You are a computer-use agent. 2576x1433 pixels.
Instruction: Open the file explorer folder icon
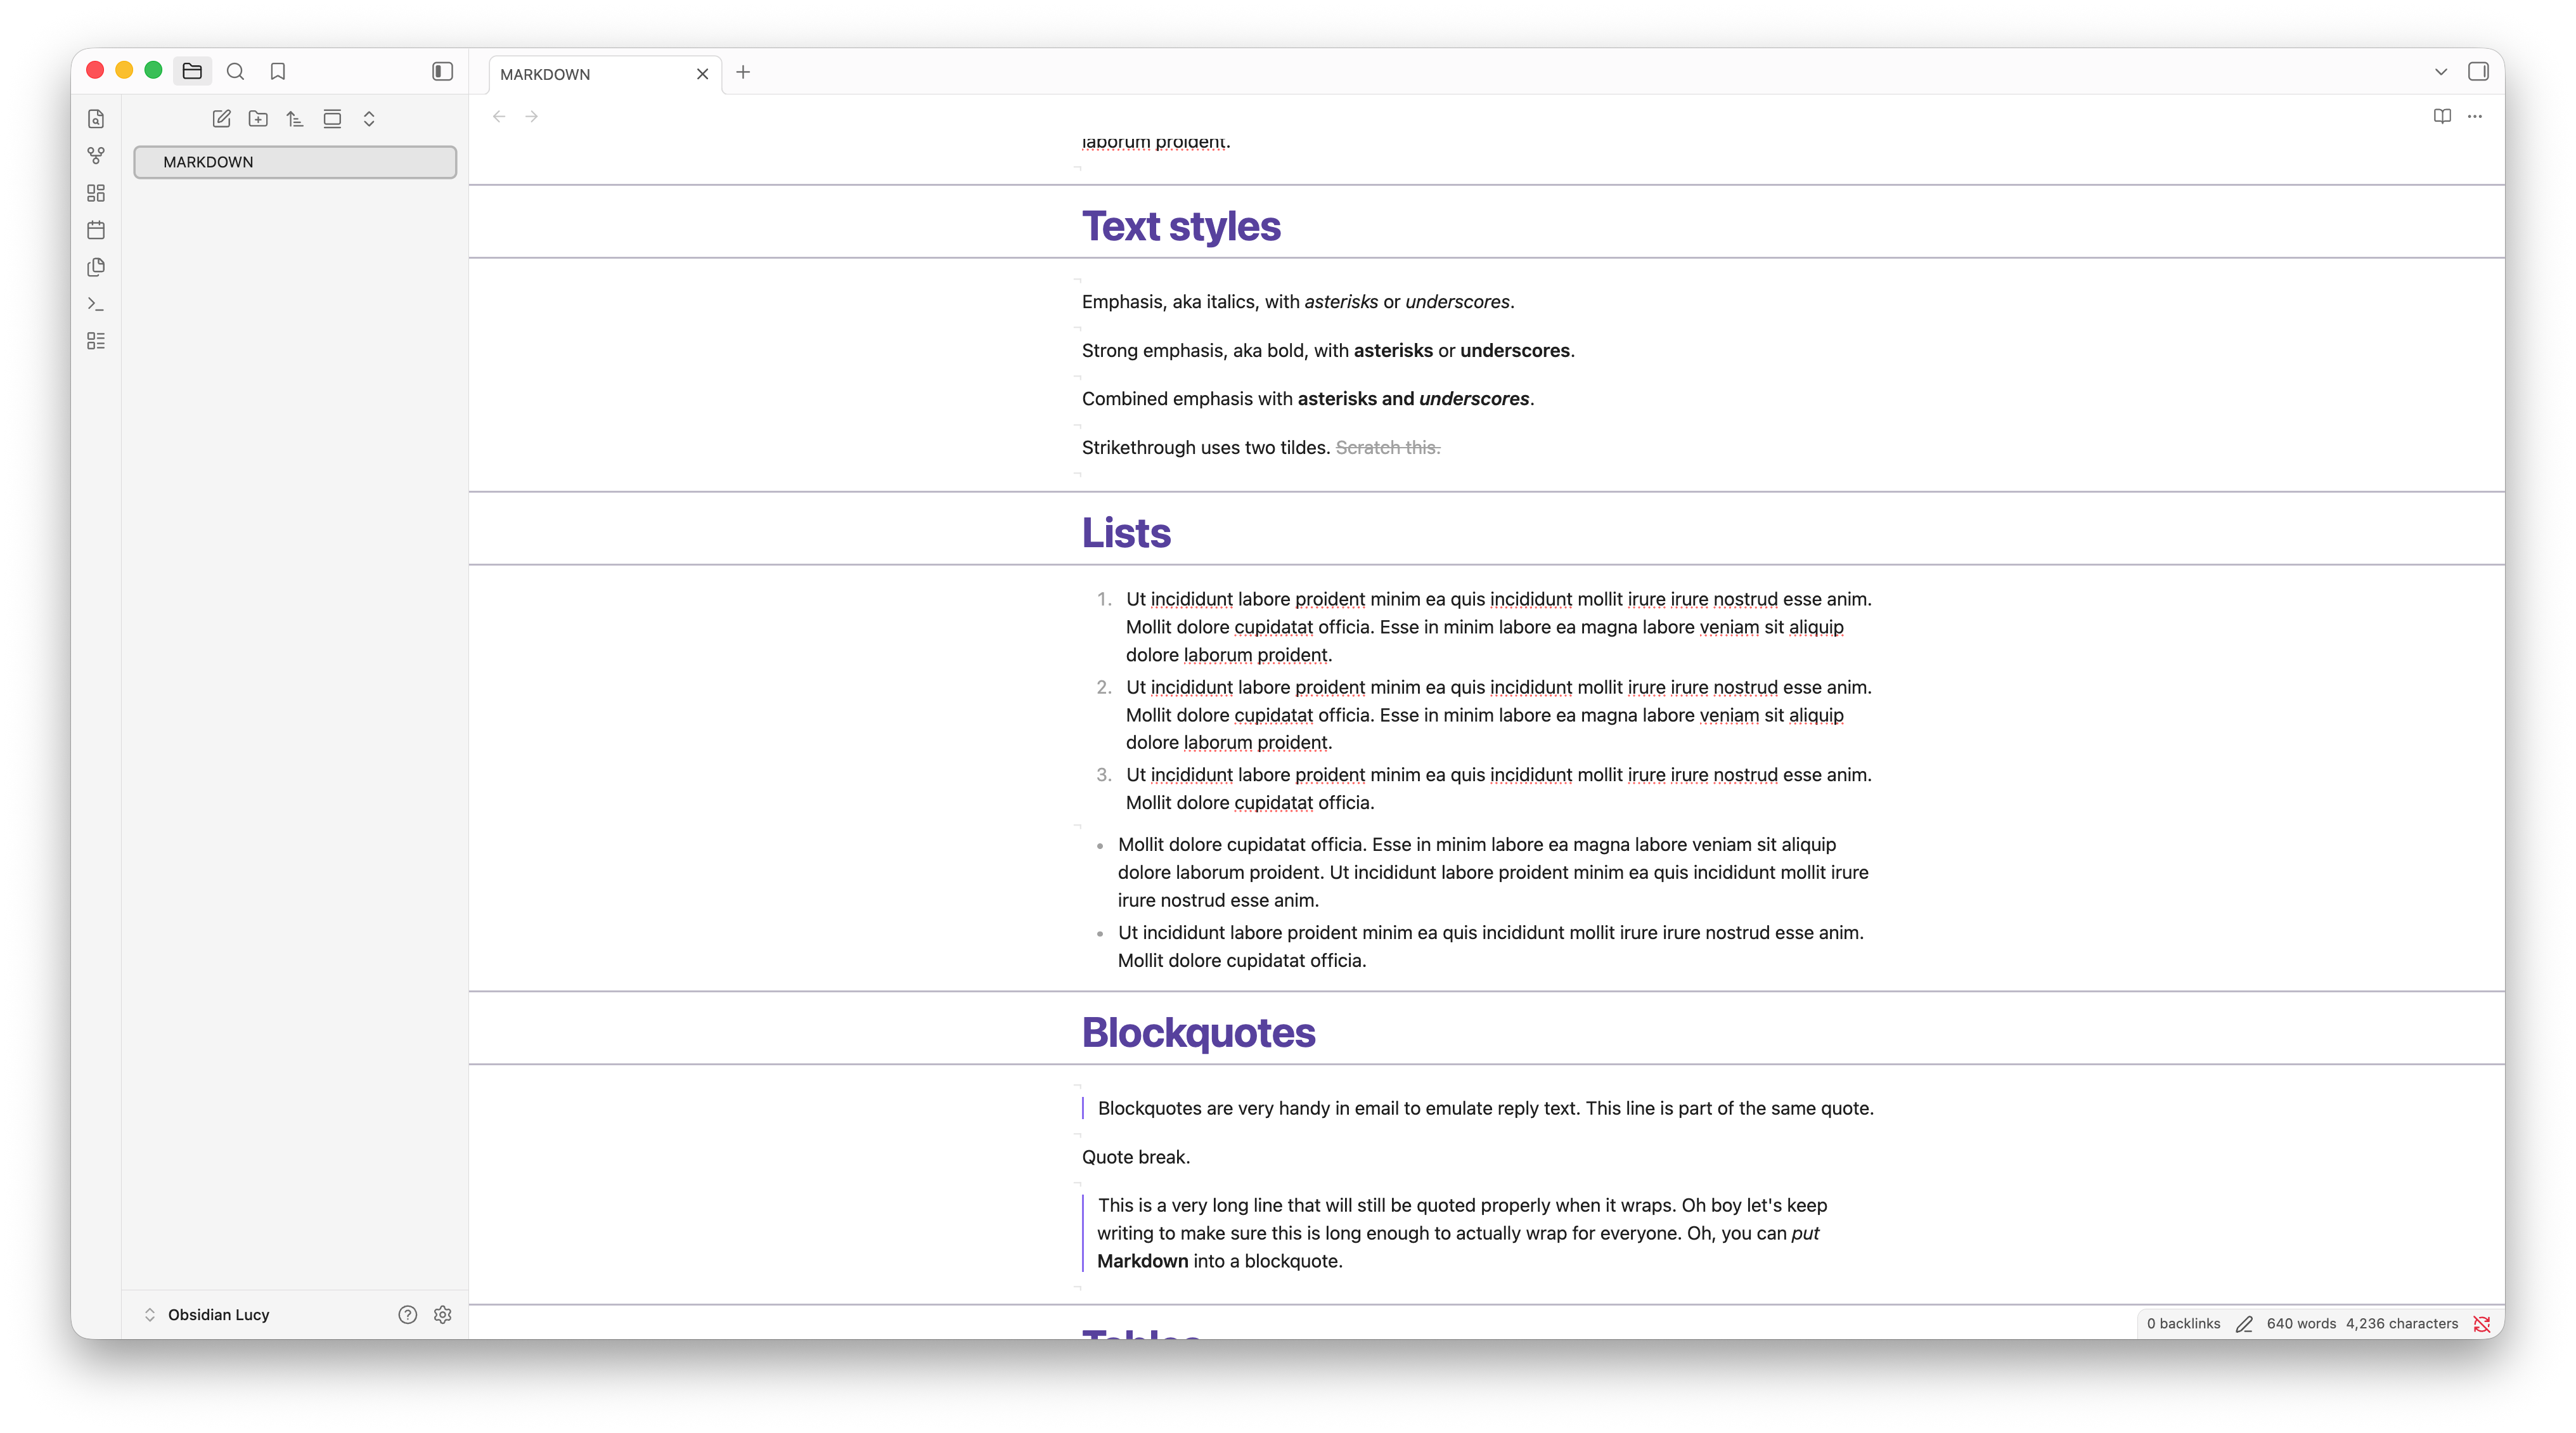192,71
